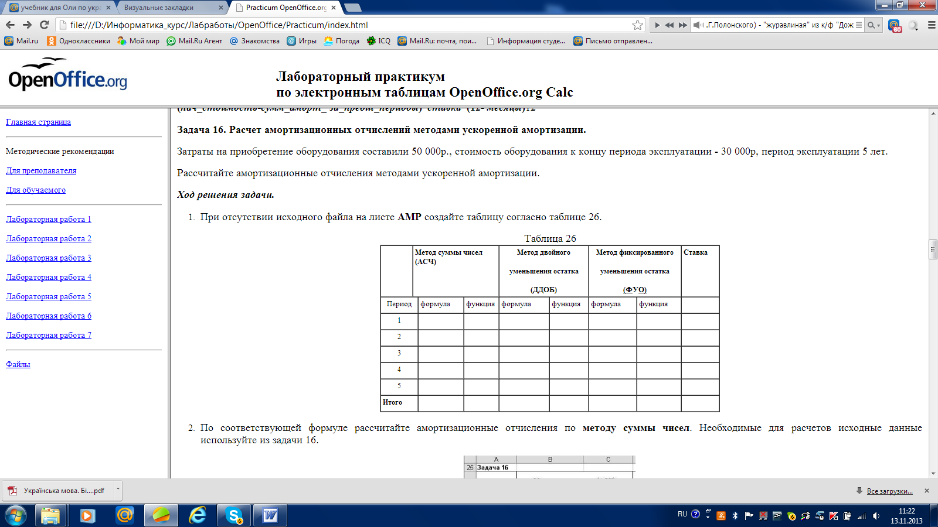This screenshot has height=527, width=938.
Task: Open 'Для преподавателя' link
Action: pos(41,170)
